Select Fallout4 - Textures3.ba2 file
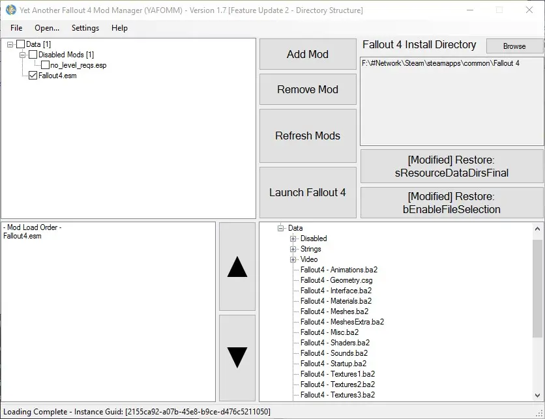Image resolution: width=545 pixels, height=419 pixels. (x=338, y=395)
